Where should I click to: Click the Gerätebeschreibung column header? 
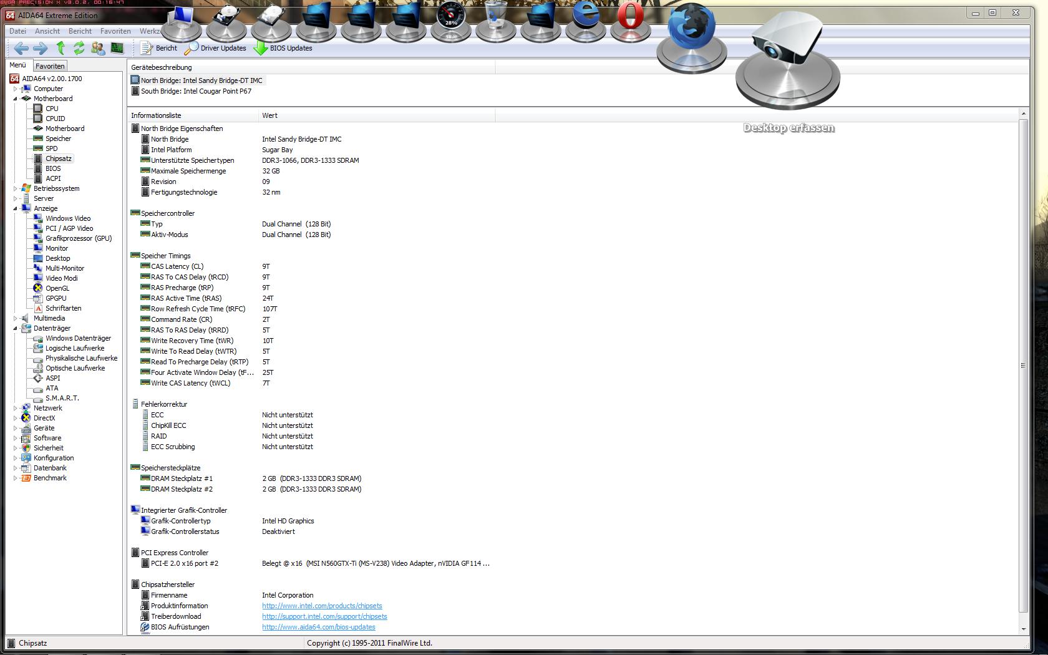pyautogui.click(x=311, y=67)
